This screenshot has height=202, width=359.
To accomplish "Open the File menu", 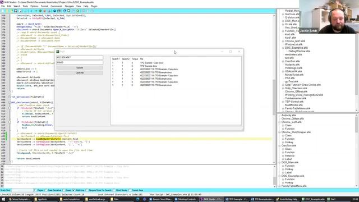I will (x=3, y=6).
